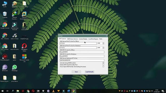Image resolution: width=166 pixels, height=93 pixels.
Task: Launch VMware Workstation Pro desktop shortcut
Action: coord(24,16)
